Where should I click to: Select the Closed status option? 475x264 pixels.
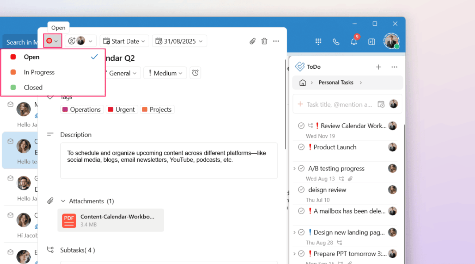coord(53,87)
